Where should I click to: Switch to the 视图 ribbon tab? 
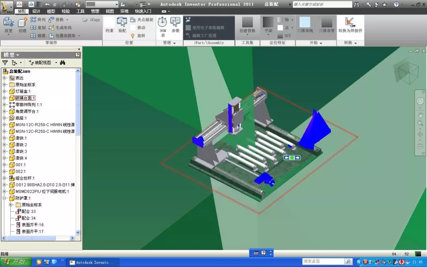point(110,11)
